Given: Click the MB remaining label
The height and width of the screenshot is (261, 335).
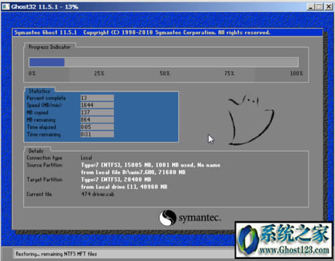Looking at the screenshot, I should 41,120.
